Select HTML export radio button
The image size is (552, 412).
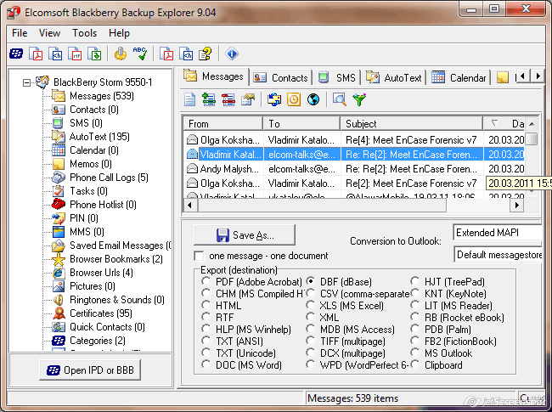(206, 305)
